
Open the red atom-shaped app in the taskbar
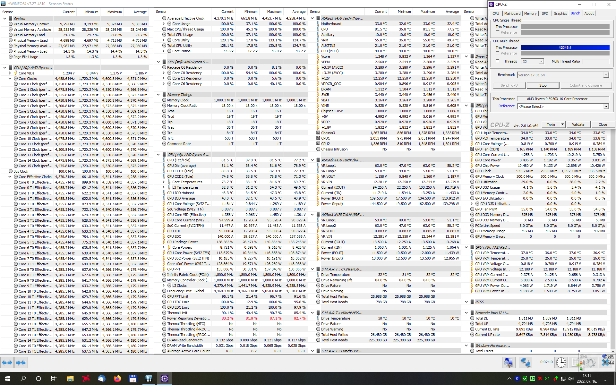pos(86,379)
